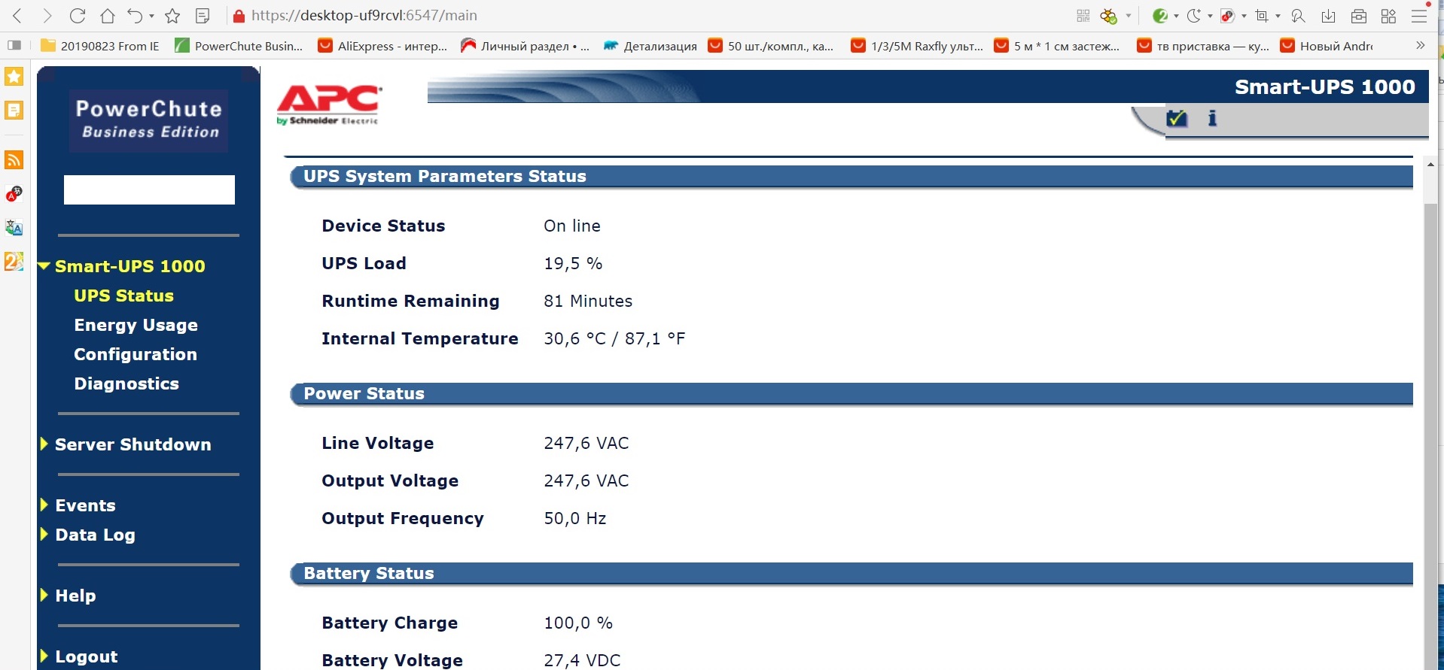The height and width of the screenshot is (670, 1444).
Task: Open the 'Новый Andr' bookmark
Action: pos(1327,46)
